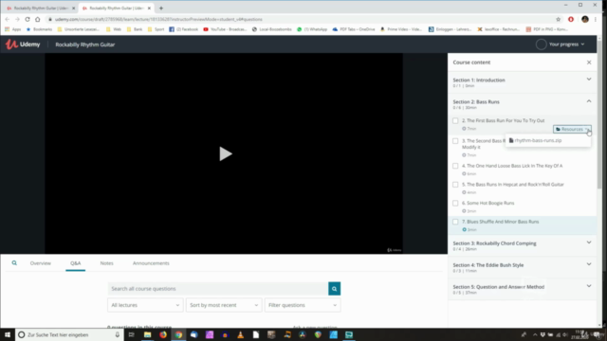The width and height of the screenshot is (607, 341).
Task: Check lecture 3 The Second Bass Run
Action: coord(455,141)
